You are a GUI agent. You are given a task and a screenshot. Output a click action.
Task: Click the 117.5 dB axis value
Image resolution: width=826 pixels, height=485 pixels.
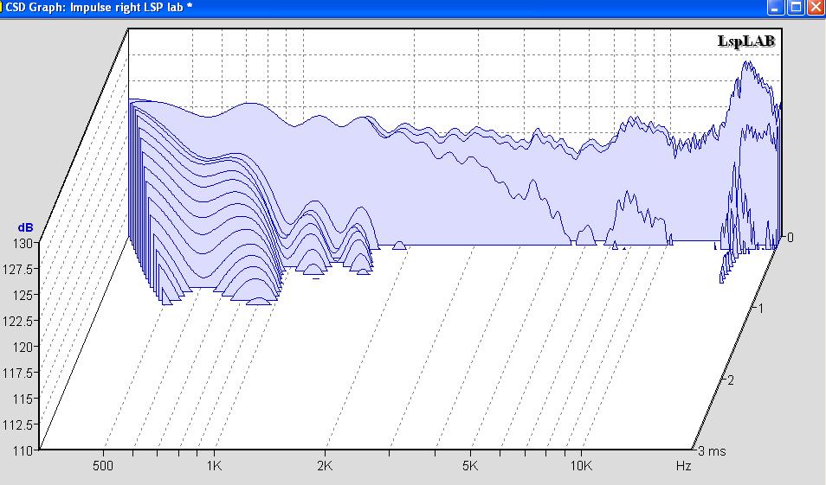tap(16, 373)
